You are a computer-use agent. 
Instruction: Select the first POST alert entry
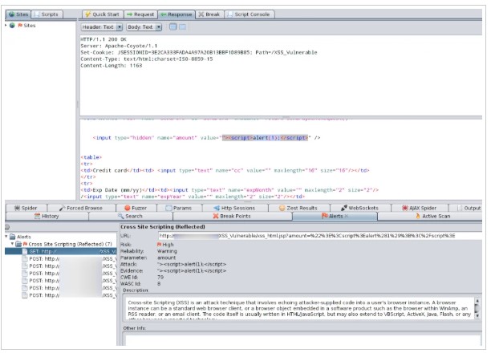(42, 259)
